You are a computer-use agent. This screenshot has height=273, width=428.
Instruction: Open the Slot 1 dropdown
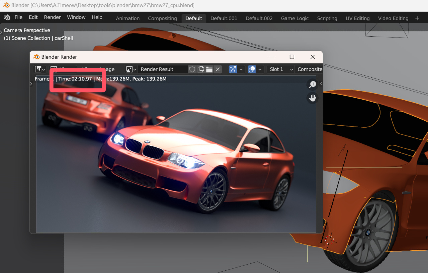coord(281,69)
